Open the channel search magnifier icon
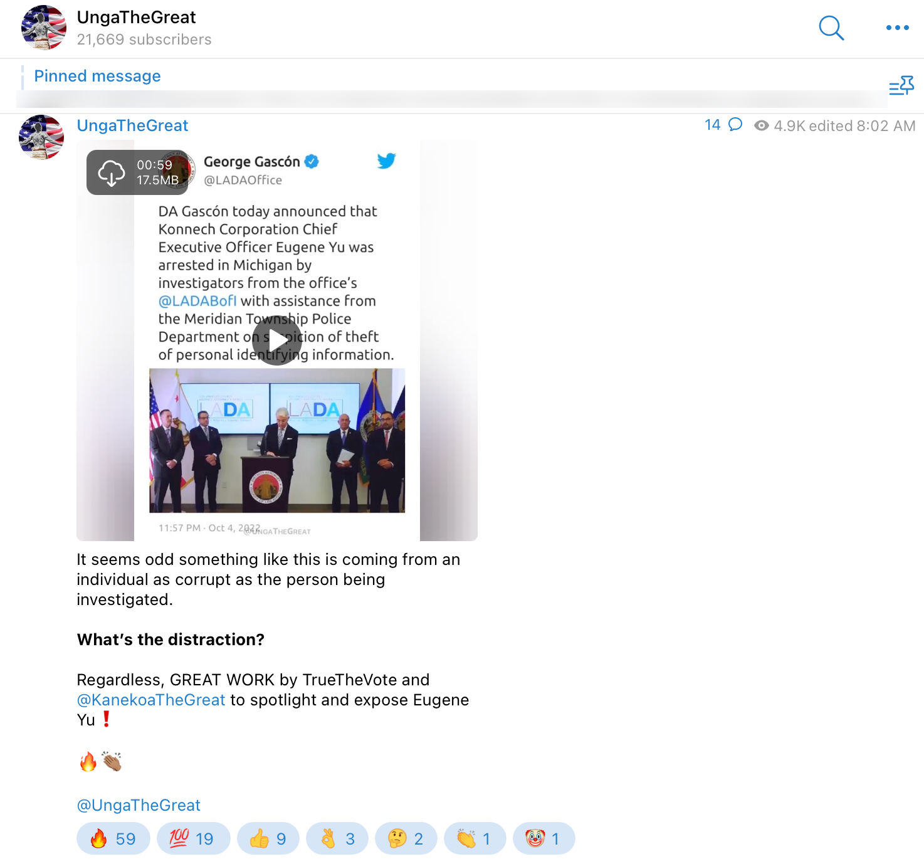This screenshot has width=924, height=859. click(x=831, y=28)
